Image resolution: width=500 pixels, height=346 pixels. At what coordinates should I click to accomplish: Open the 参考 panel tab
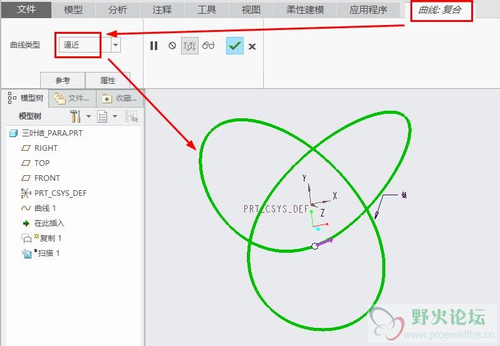[x=63, y=80]
